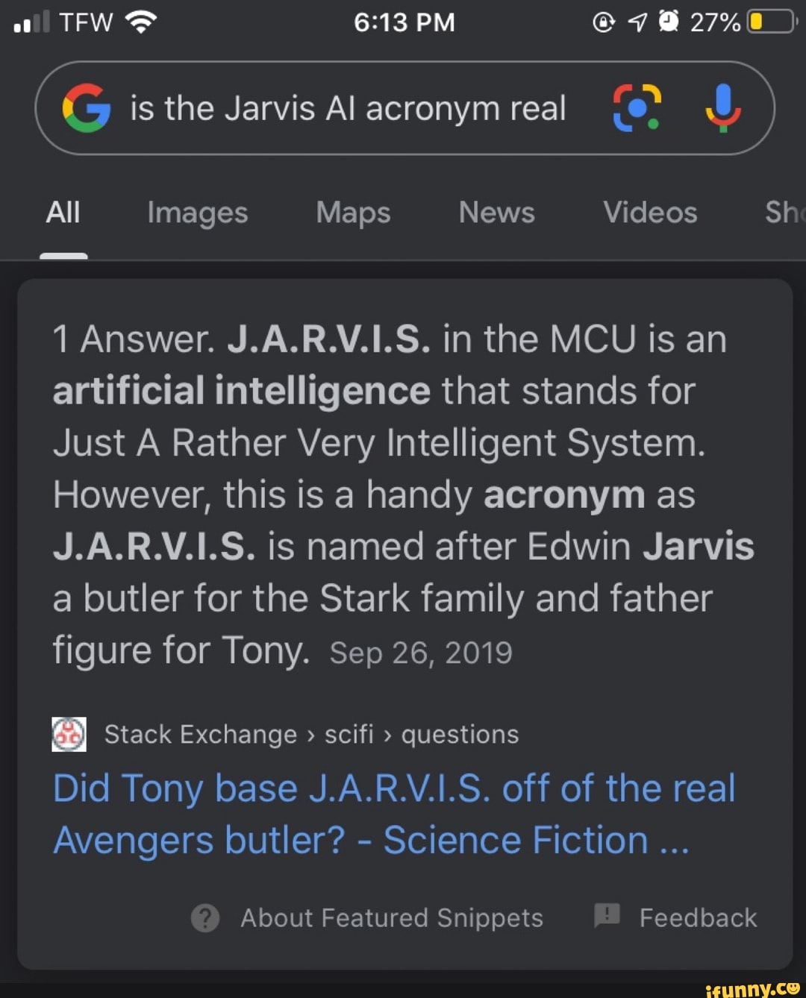Switch to the Videos results tab

(x=649, y=213)
